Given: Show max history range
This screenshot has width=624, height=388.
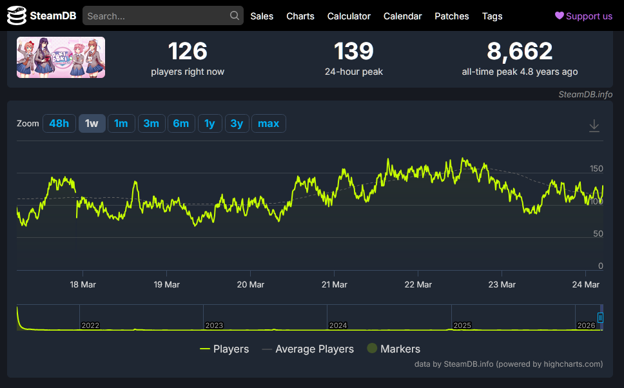Looking at the screenshot, I should pos(269,123).
